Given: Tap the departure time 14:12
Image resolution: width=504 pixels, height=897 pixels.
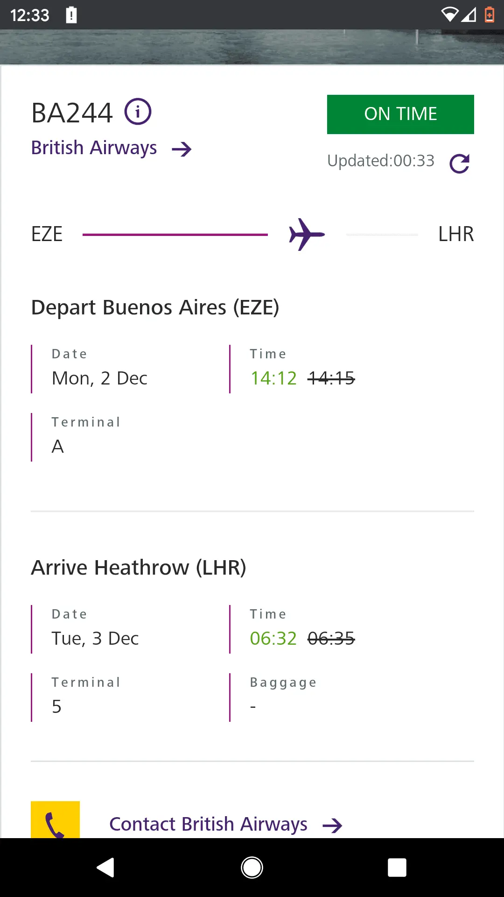Looking at the screenshot, I should click(x=273, y=378).
